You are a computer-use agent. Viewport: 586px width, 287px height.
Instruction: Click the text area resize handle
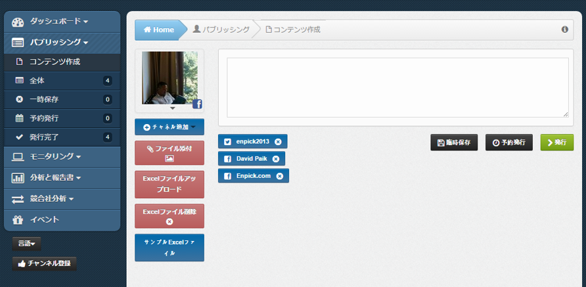coord(566,114)
